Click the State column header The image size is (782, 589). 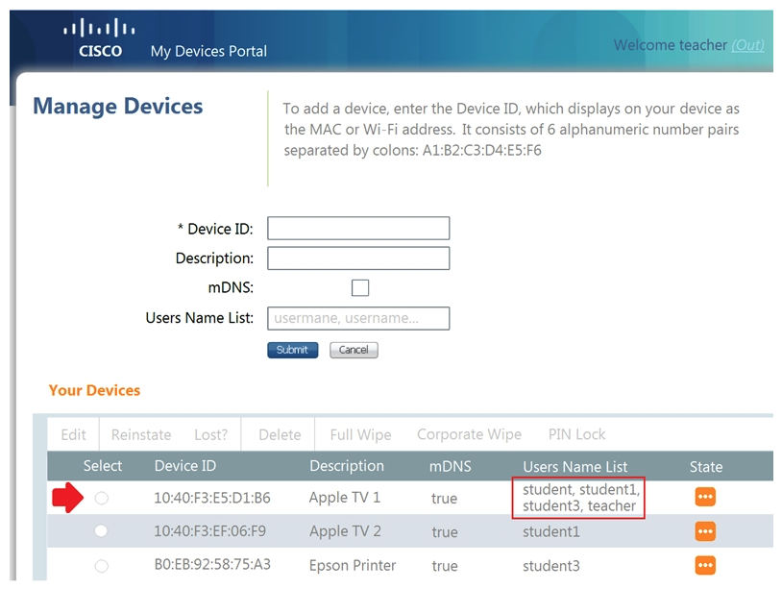click(x=706, y=467)
